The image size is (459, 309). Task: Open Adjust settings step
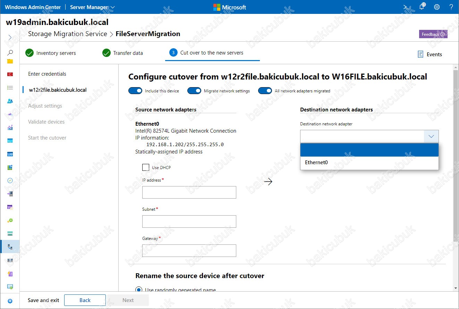(45, 106)
